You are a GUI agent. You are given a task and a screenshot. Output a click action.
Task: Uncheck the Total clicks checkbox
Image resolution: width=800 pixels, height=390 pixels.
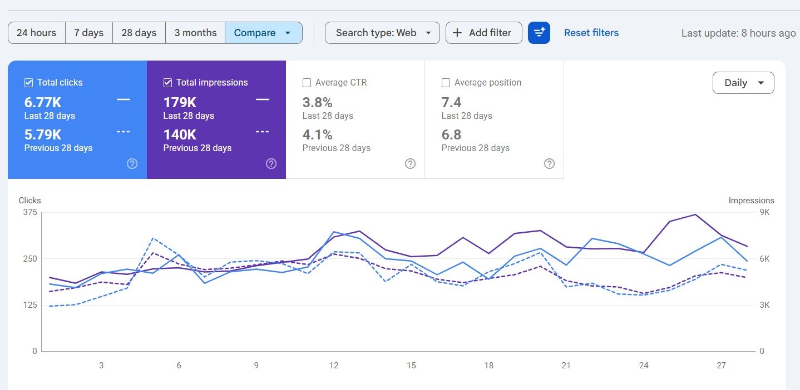click(x=28, y=83)
